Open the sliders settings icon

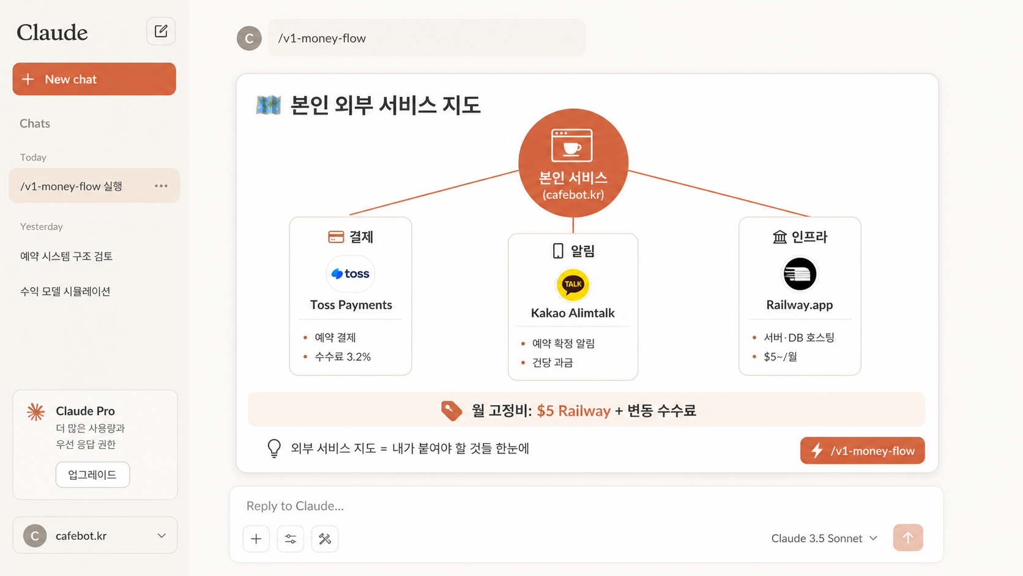click(x=291, y=539)
